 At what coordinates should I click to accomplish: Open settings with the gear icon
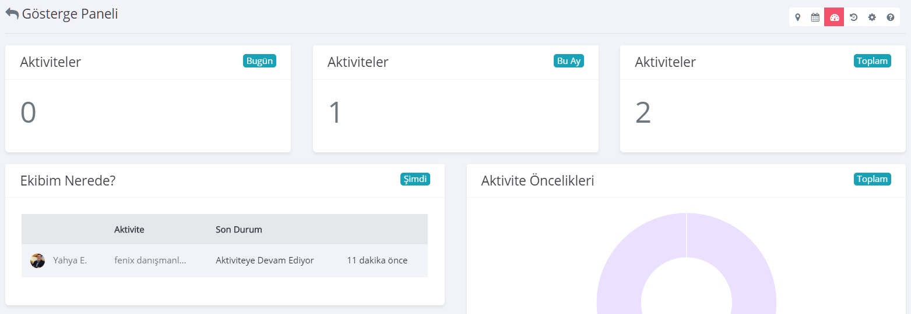872,17
